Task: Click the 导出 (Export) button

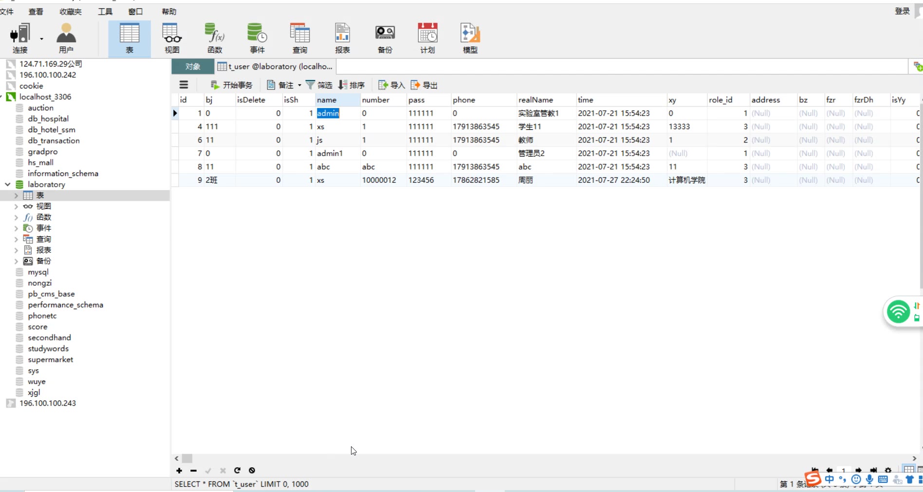Action: [x=424, y=85]
